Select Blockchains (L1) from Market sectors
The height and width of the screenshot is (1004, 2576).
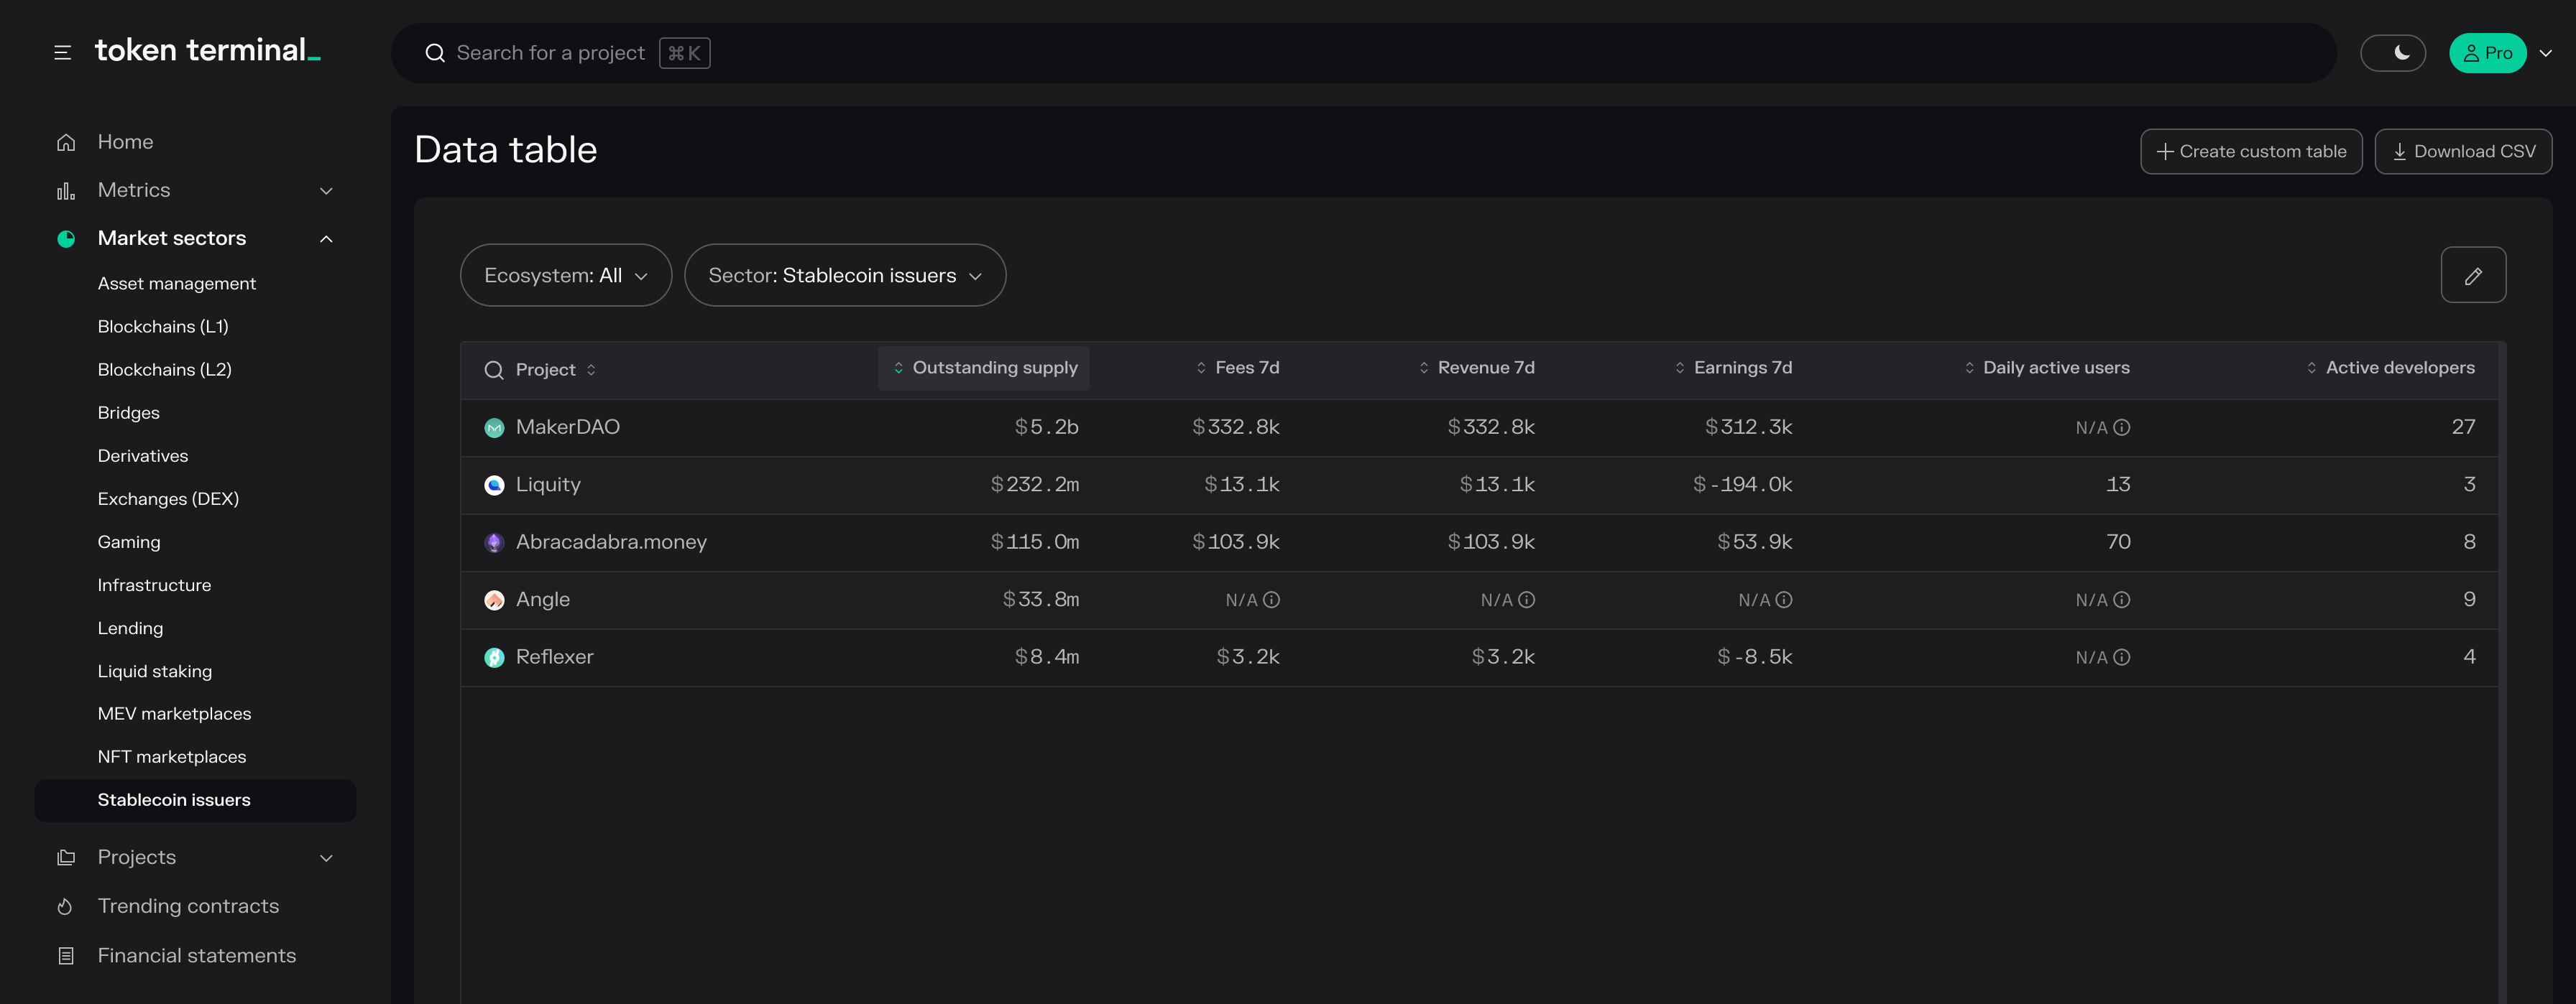pos(163,327)
